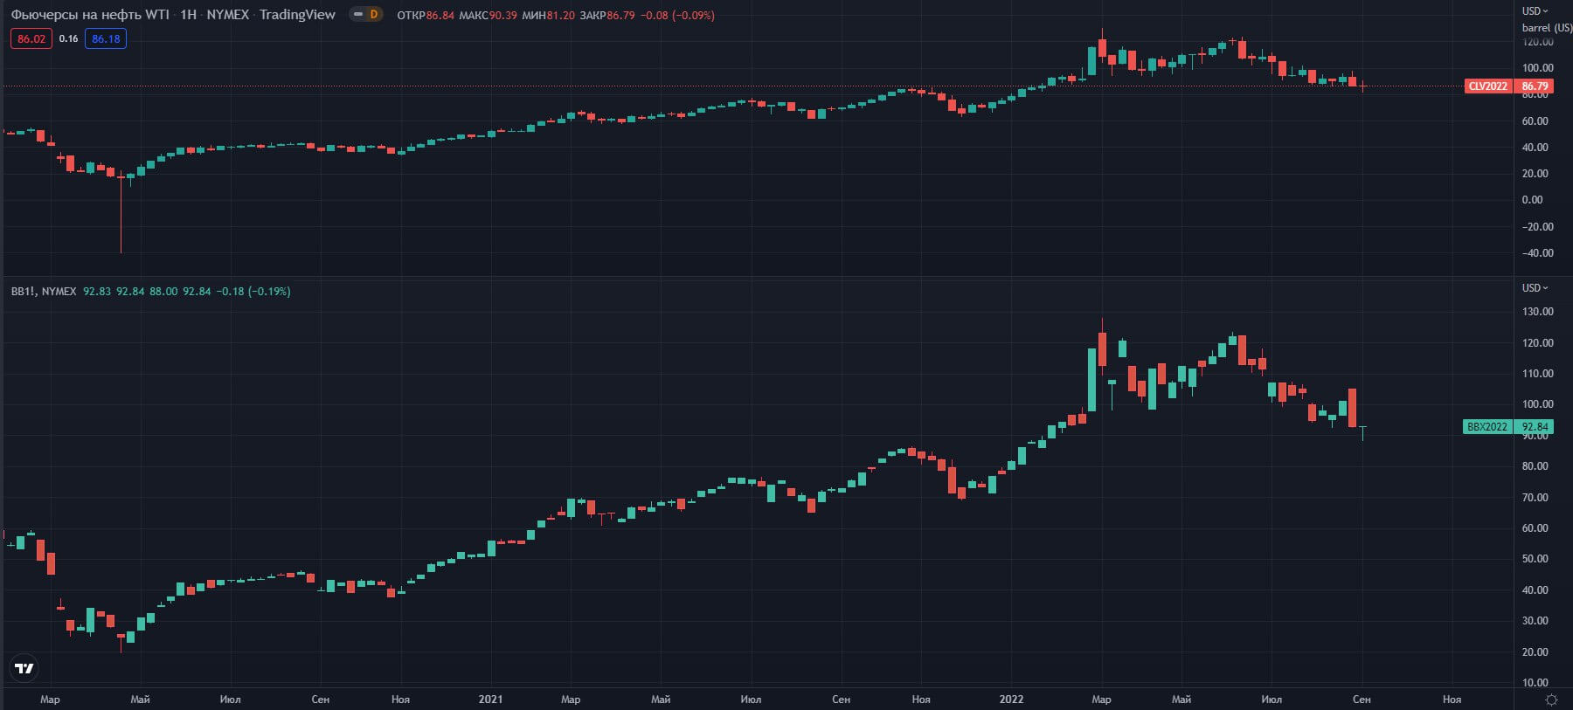1573x710 pixels.
Task: Click the 0.16 spread value
Action: point(68,39)
